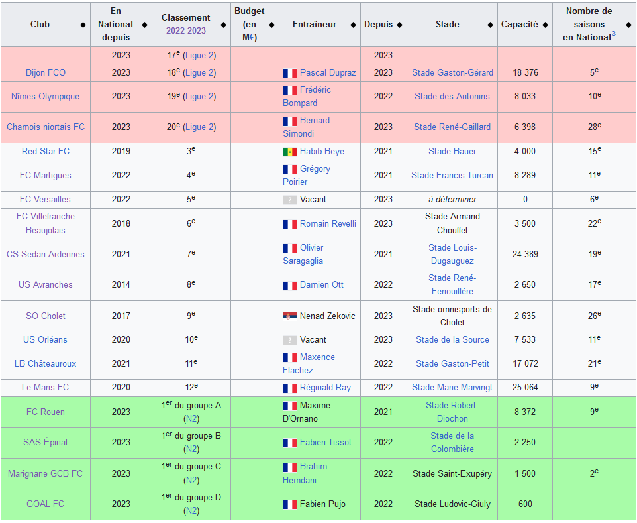Screen dimensions: 637x523
Task: Open FC Martigues link
Action: pyautogui.click(x=46, y=175)
